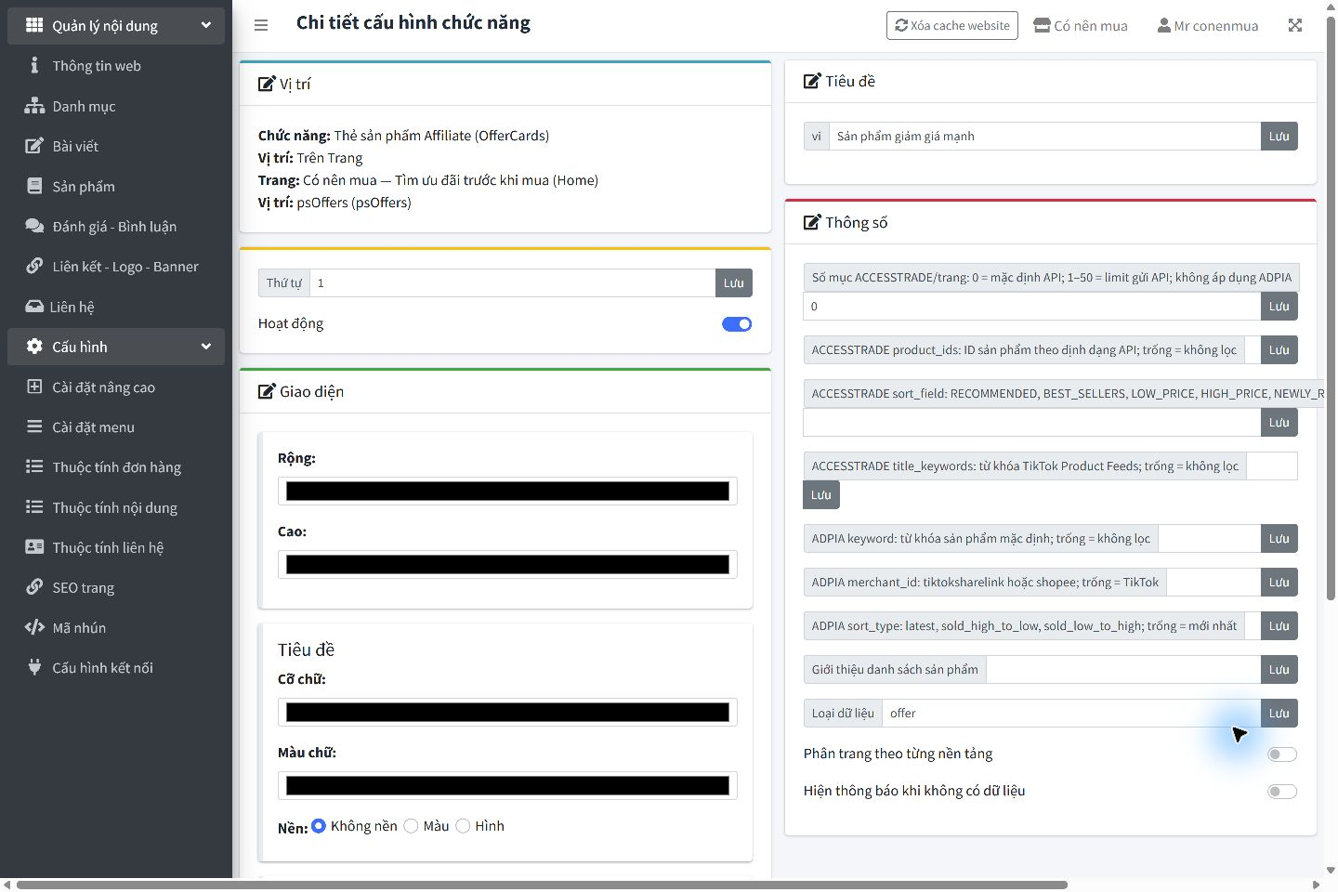
Task: Click the Đánh giá - Bình luận chat icon
Action: point(34,226)
